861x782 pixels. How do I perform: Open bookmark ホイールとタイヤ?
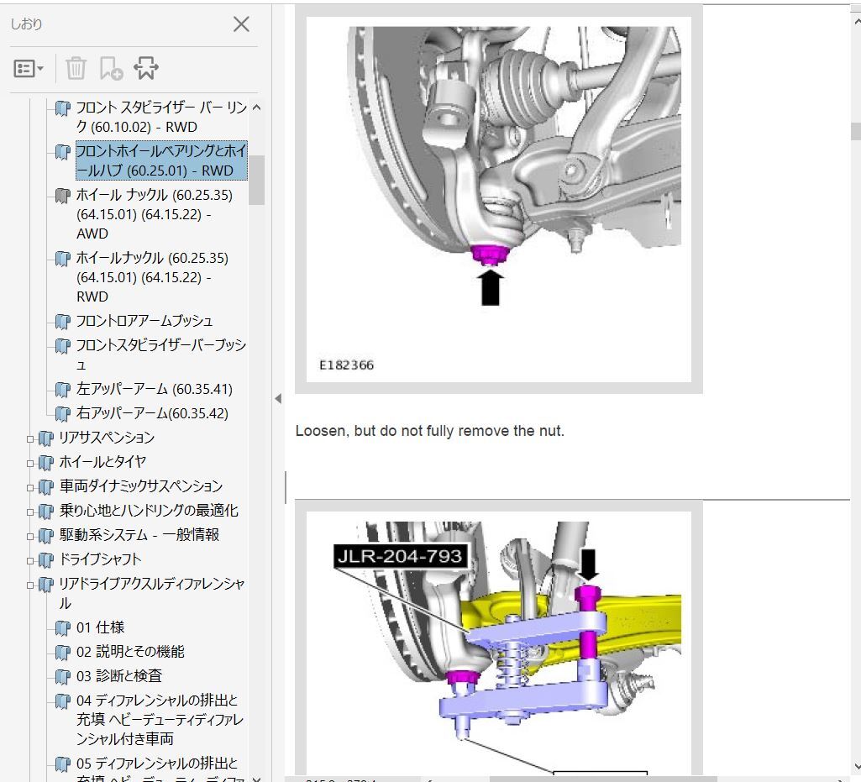click(x=102, y=462)
